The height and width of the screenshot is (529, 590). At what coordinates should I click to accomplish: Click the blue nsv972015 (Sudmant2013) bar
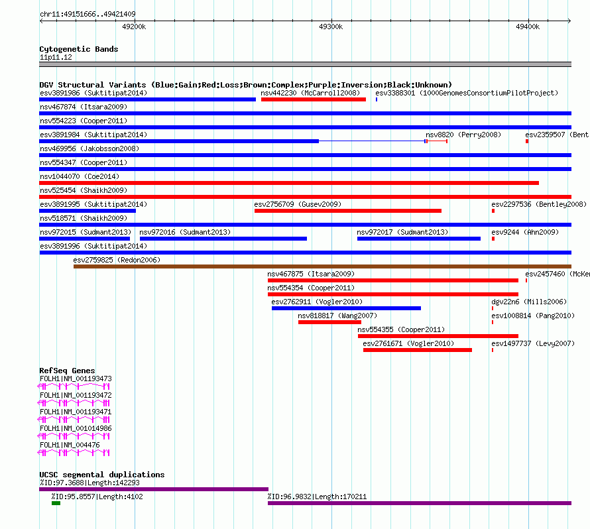pos(85,239)
